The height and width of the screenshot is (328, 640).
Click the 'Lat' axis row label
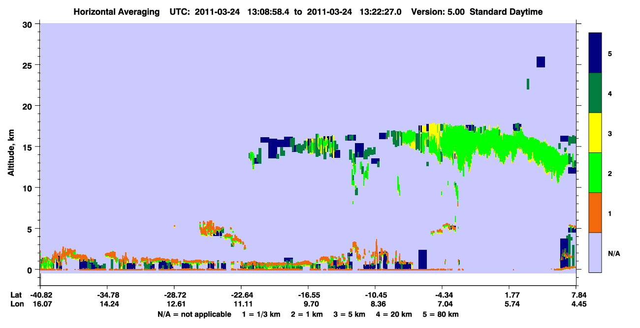pos(16,295)
